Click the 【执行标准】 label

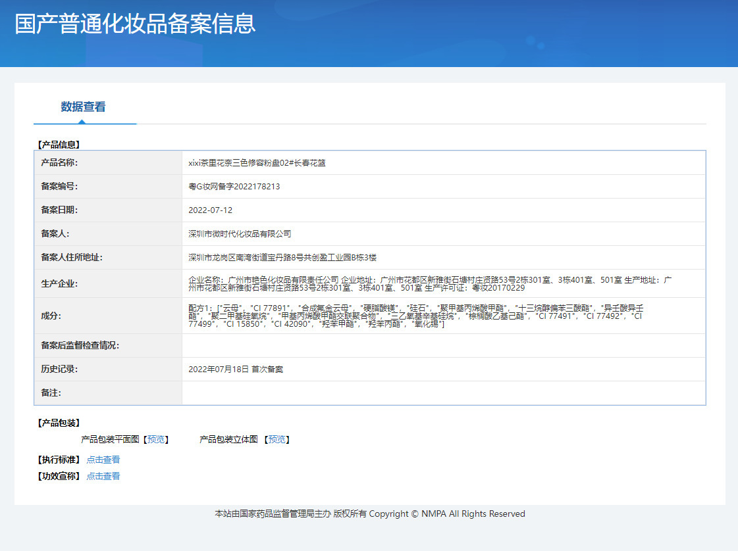59,460
